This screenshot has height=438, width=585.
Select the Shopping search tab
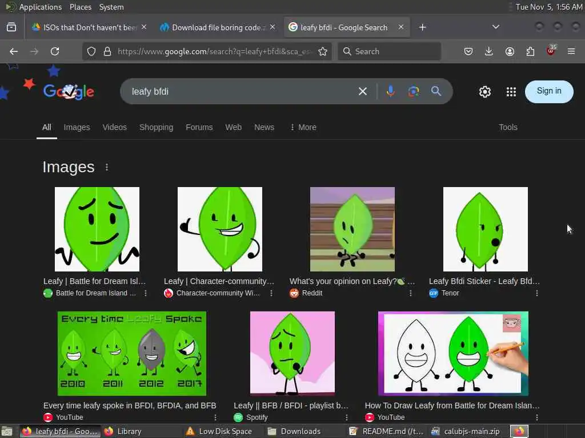tap(157, 127)
